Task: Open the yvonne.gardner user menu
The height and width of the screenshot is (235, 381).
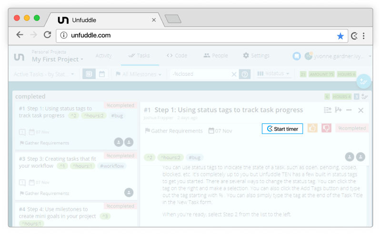Action: coord(338,56)
